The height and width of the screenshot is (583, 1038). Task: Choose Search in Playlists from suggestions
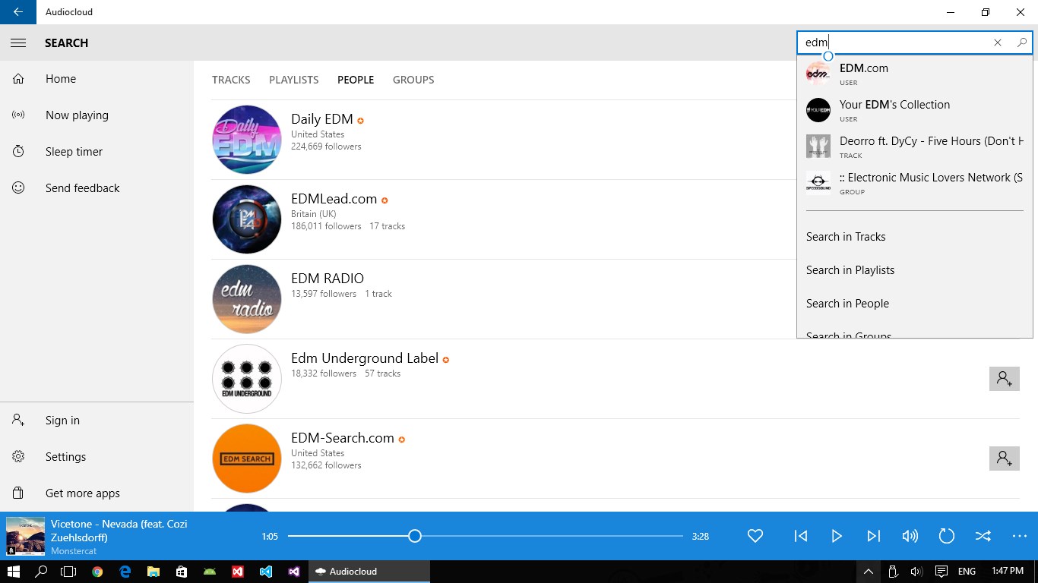coord(850,269)
